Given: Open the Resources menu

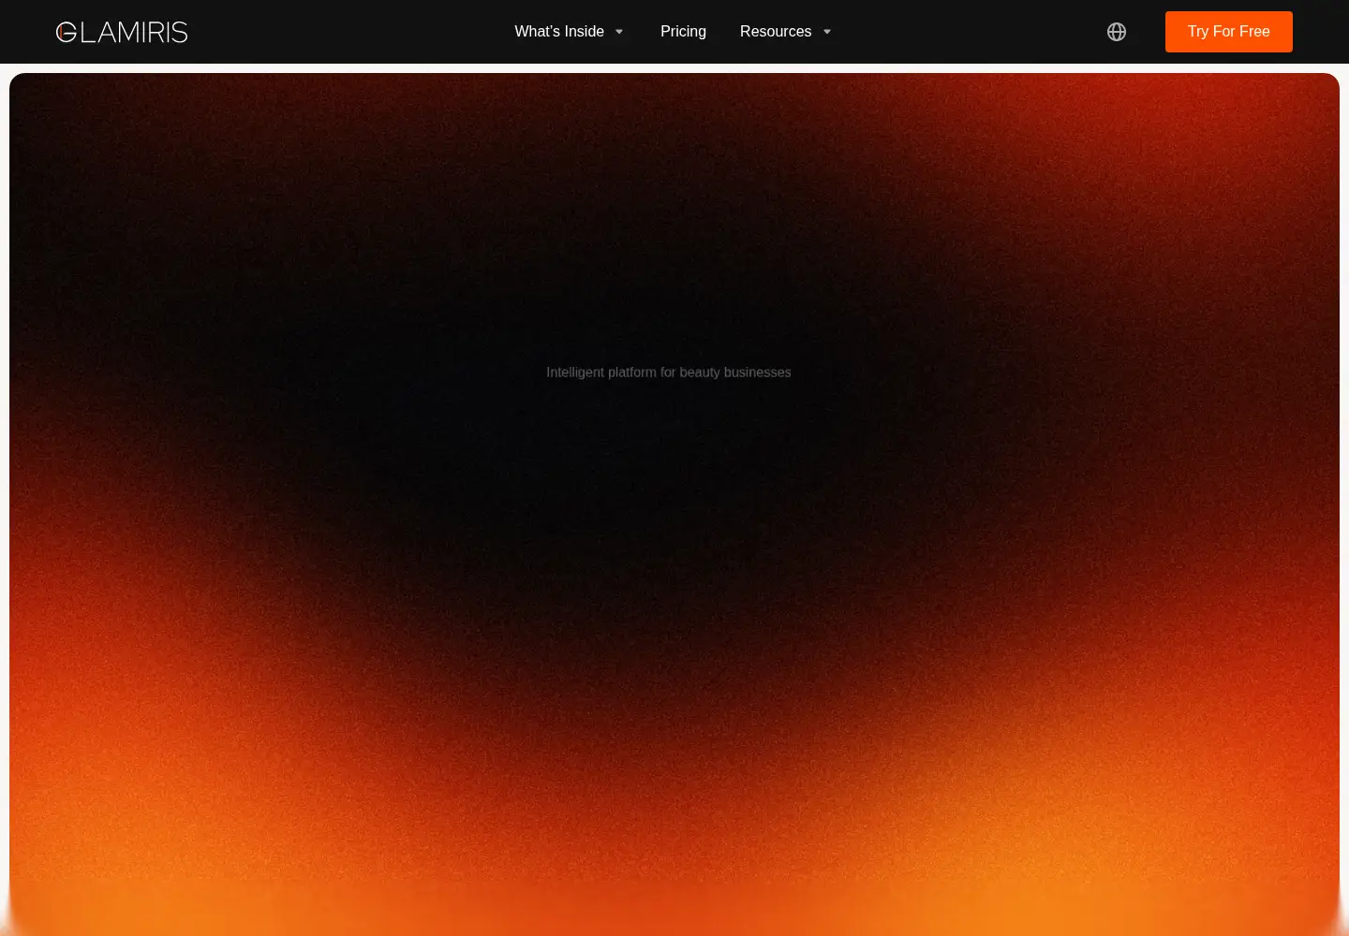Looking at the screenshot, I should [x=776, y=32].
